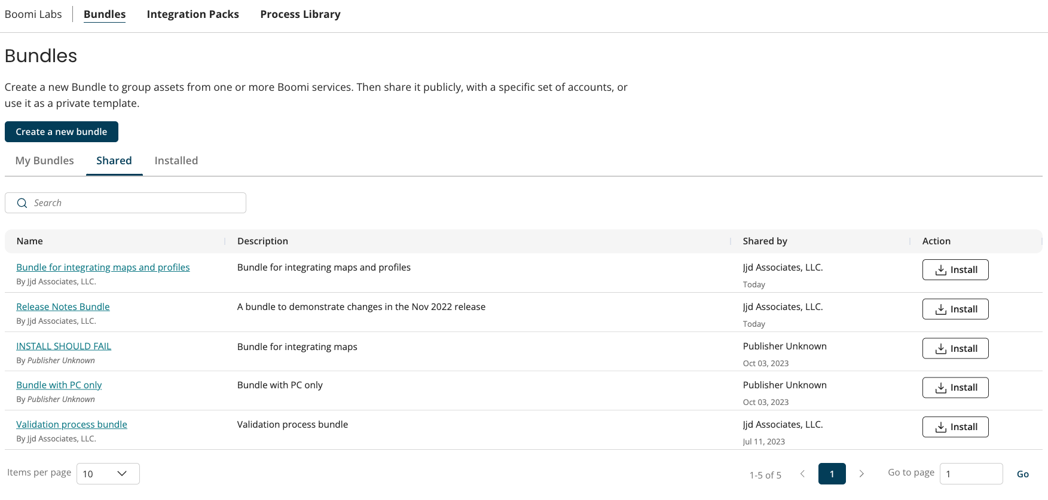Screen dimensions: 1048x500
Task: Open the Process Library menu
Action: [300, 14]
